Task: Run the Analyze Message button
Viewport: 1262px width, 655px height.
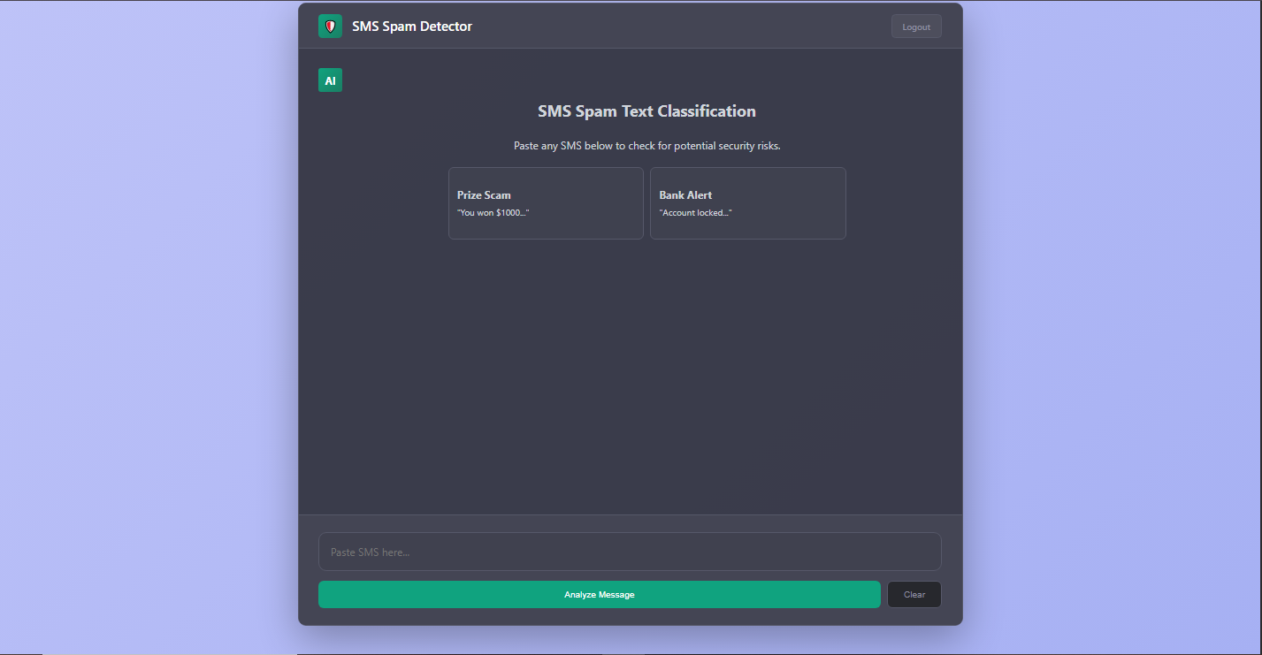Action: pos(600,594)
